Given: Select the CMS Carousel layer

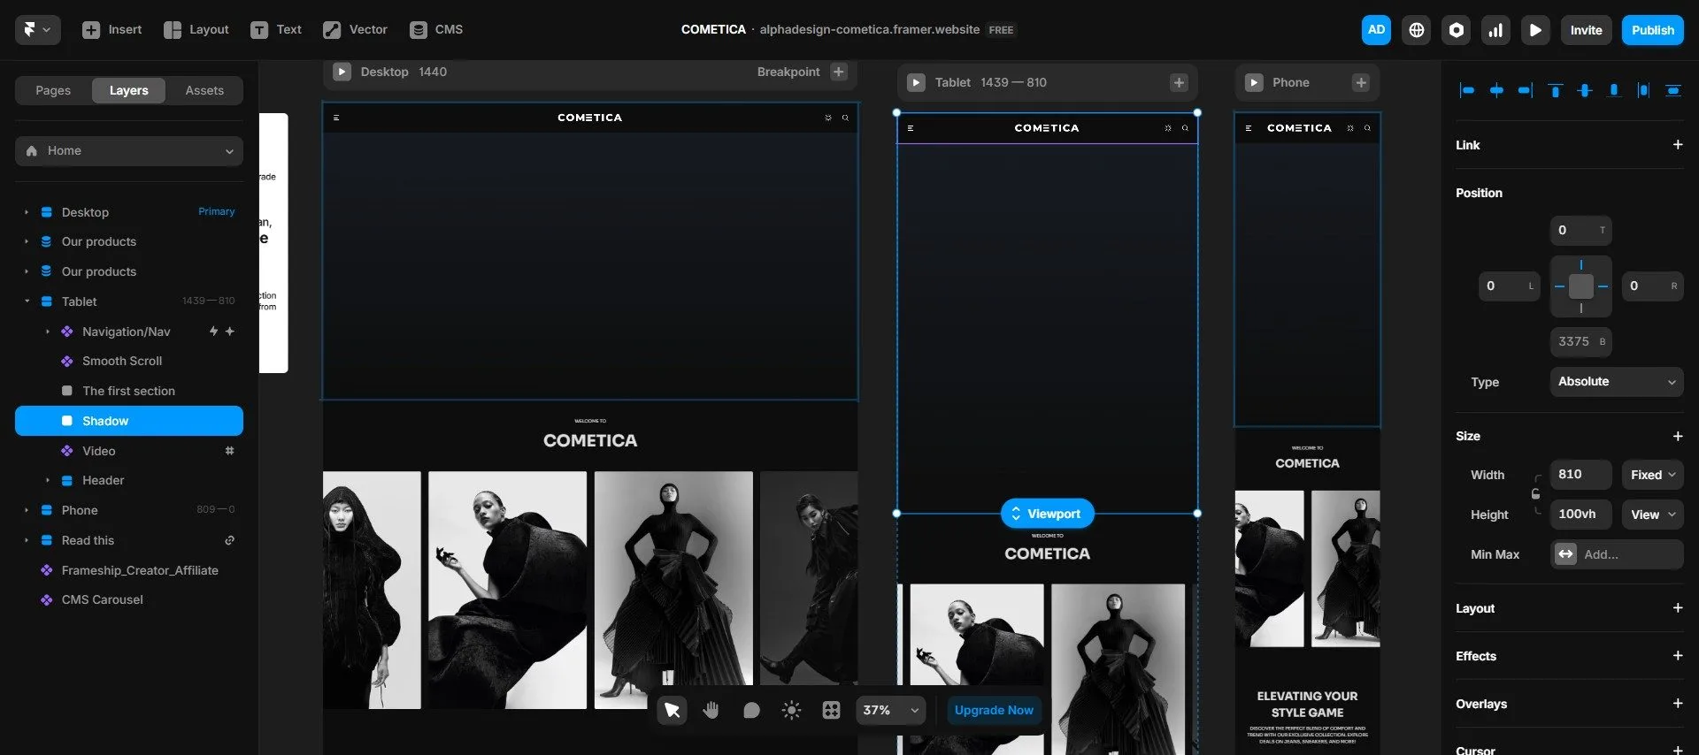Looking at the screenshot, I should (x=129, y=599).
